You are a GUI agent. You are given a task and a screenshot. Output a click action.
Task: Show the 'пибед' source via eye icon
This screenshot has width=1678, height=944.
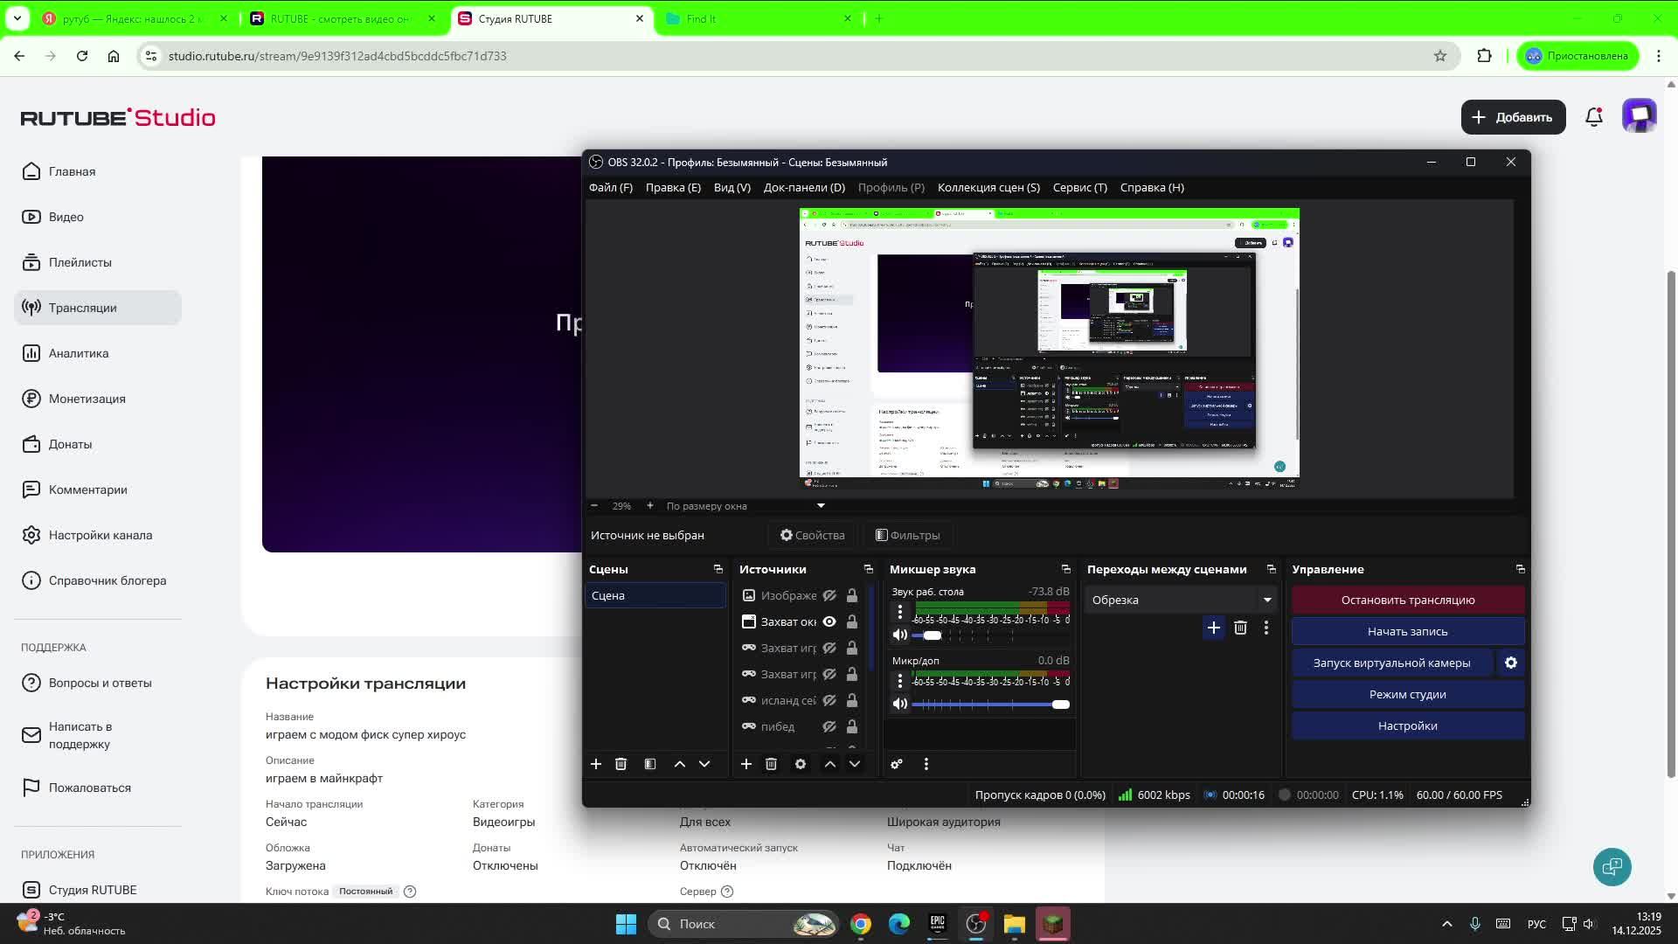[829, 726]
